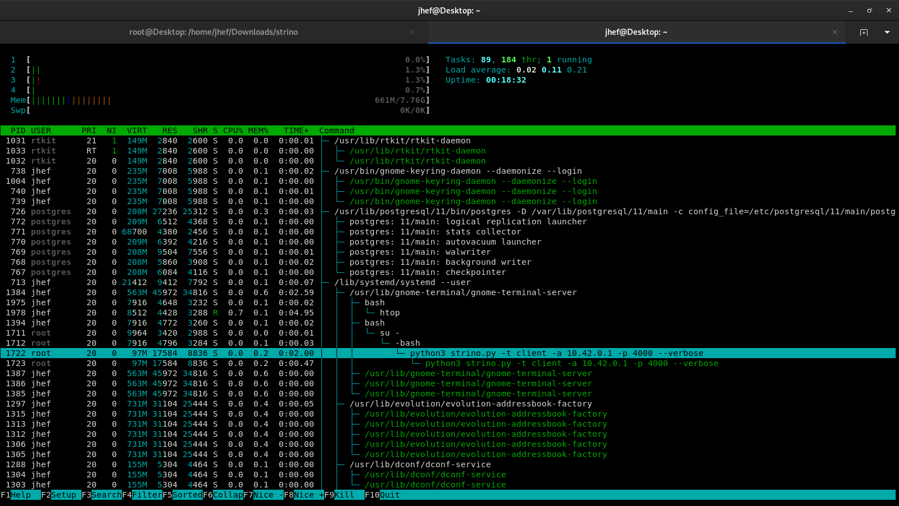Open the new terminal tab icon
Image resolution: width=899 pixels, height=506 pixels.
pyautogui.click(x=864, y=33)
